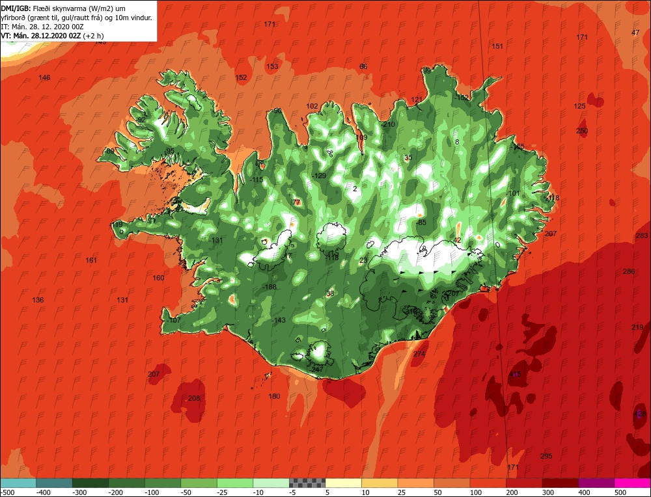
Task: Click the map value '-152'
Action: [461, 98]
